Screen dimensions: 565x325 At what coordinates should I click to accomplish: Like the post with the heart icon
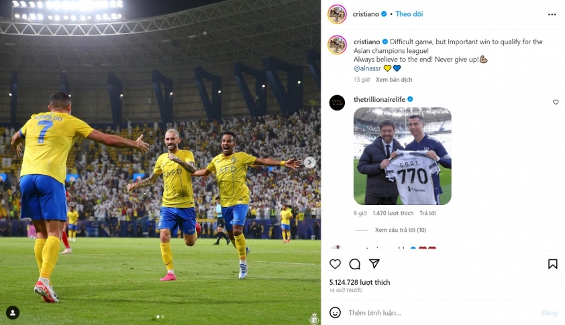pyautogui.click(x=335, y=264)
